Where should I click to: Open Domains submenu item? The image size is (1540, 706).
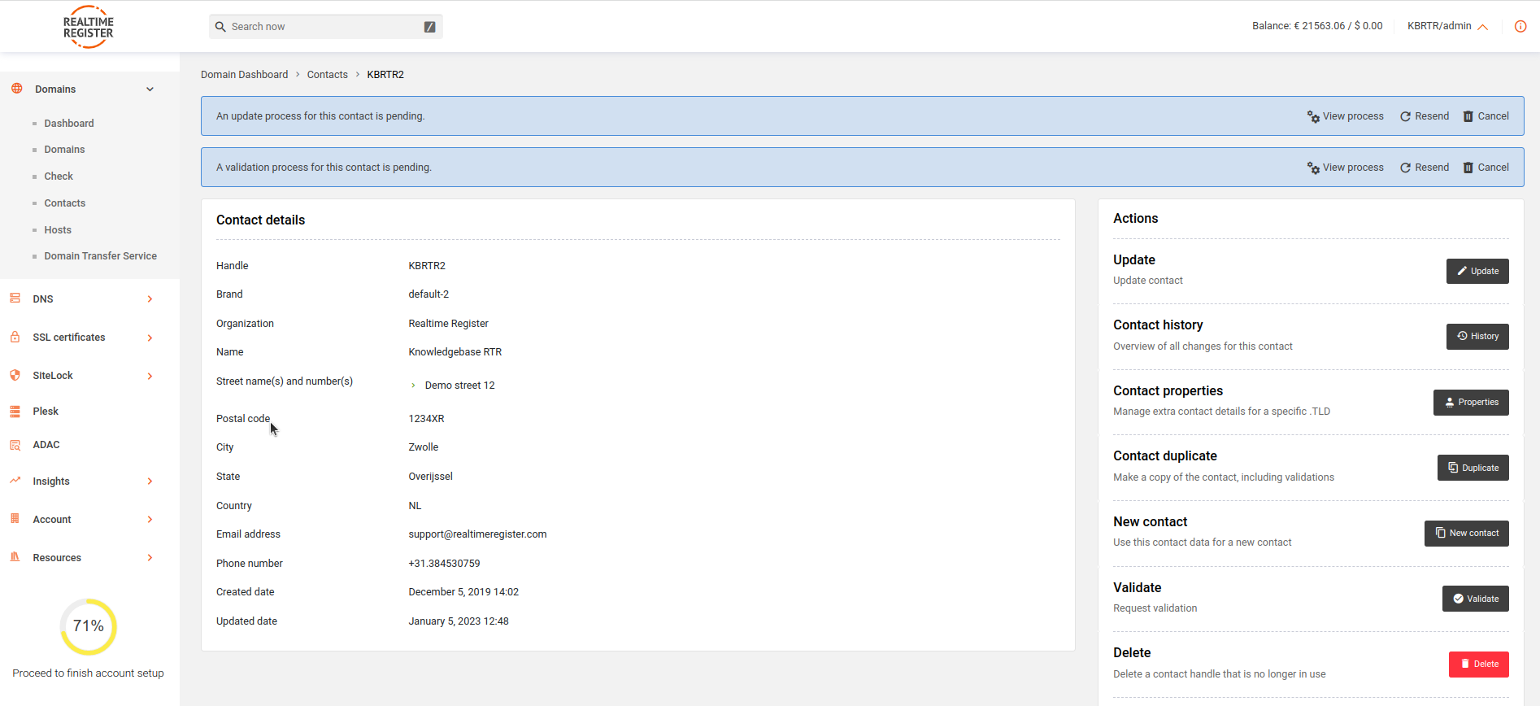64,150
